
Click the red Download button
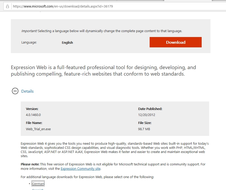pos(176,42)
